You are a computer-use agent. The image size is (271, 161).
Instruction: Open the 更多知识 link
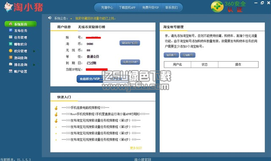coord(136,148)
